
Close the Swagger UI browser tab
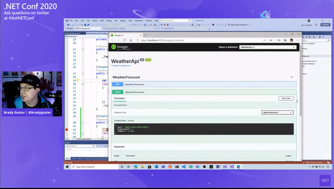click(141, 35)
